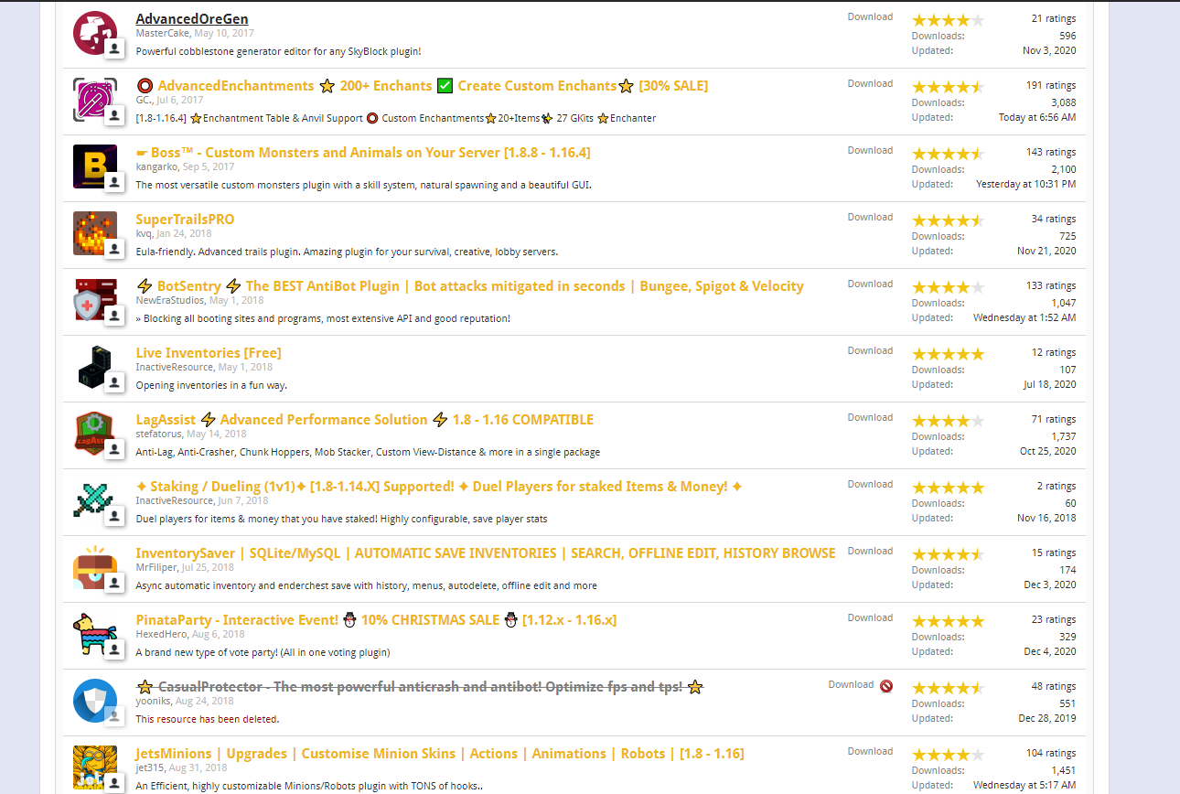Screen dimensions: 1180x794
Task: Open the Live Inventories chest icon
Action: 95,367
